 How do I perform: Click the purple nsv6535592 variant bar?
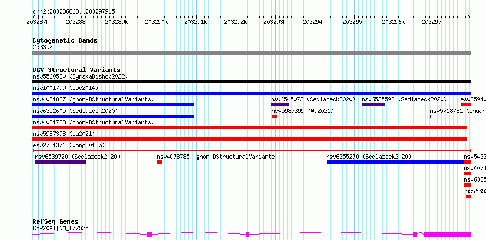374,105
